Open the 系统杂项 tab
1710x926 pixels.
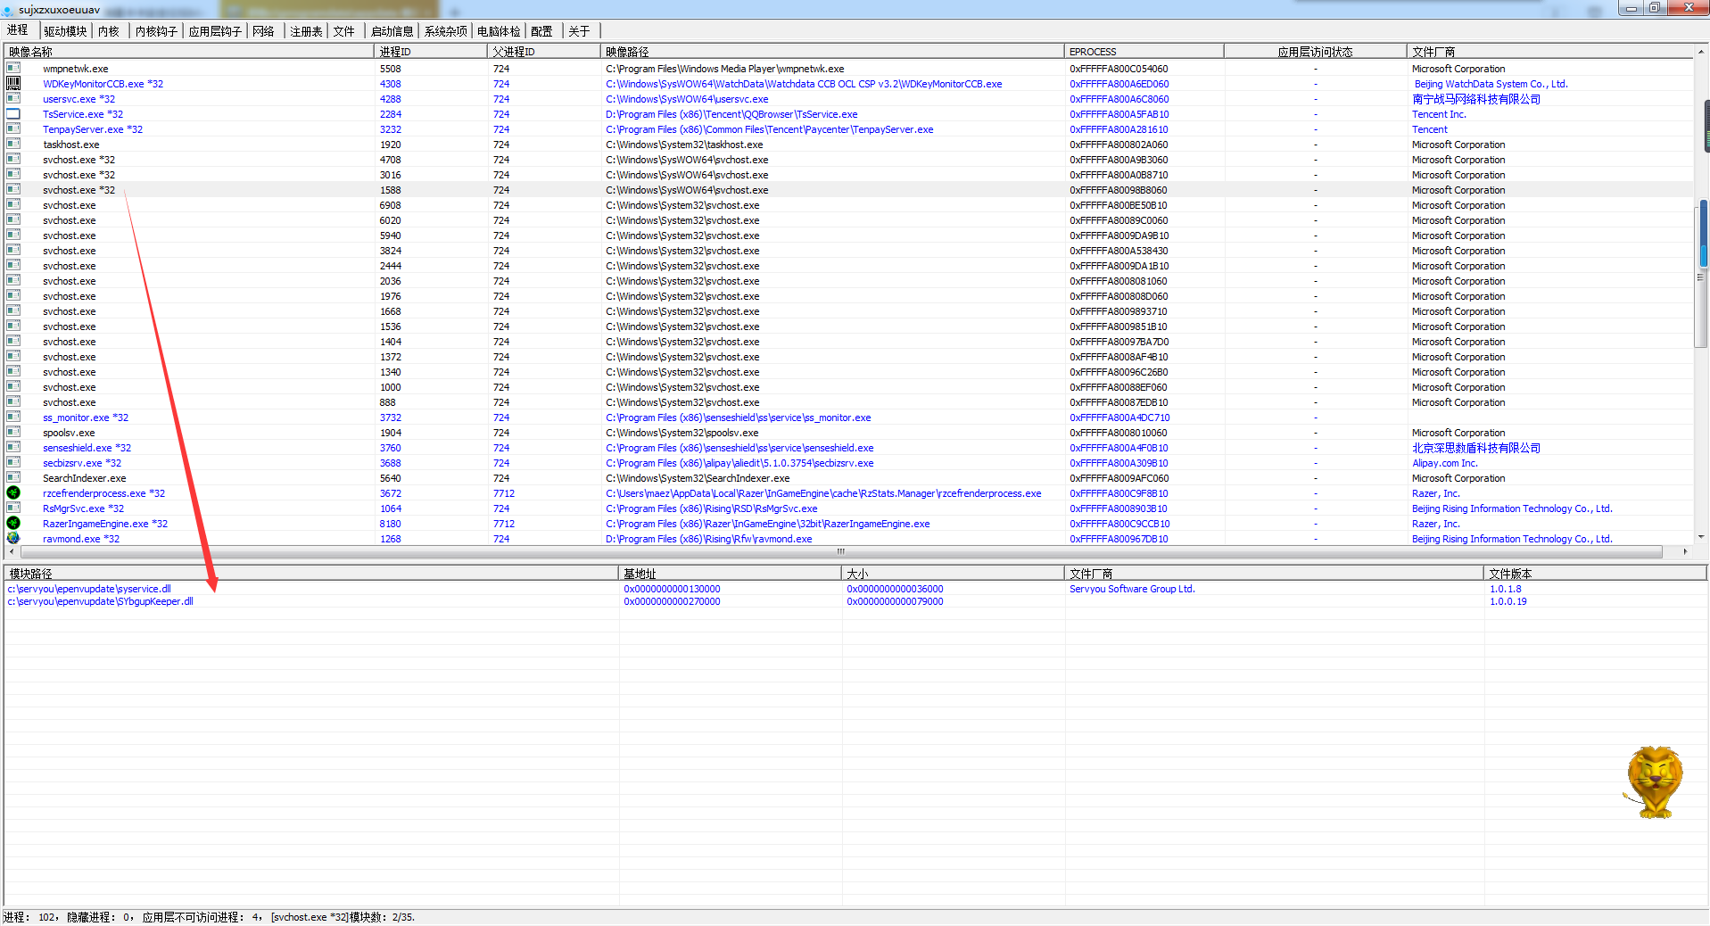point(446,31)
